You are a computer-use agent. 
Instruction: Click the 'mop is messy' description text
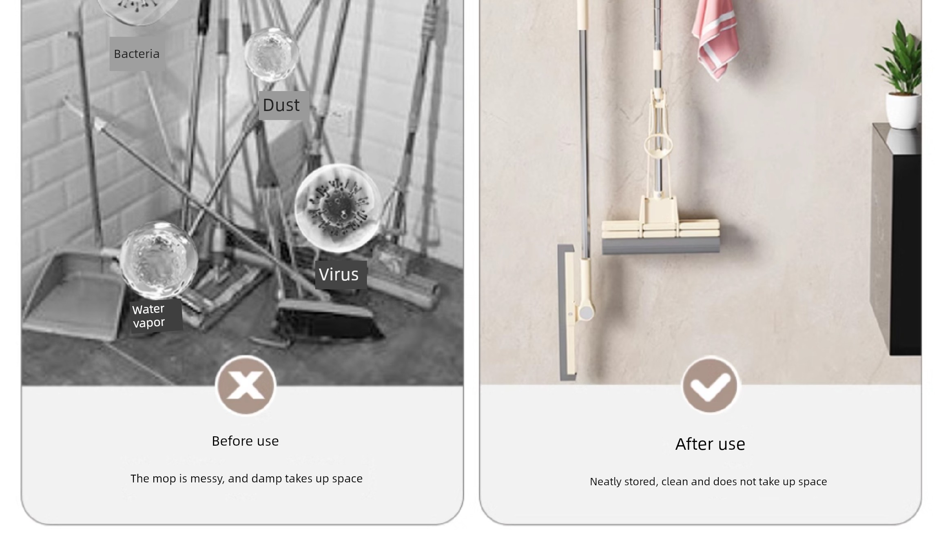coord(246,478)
